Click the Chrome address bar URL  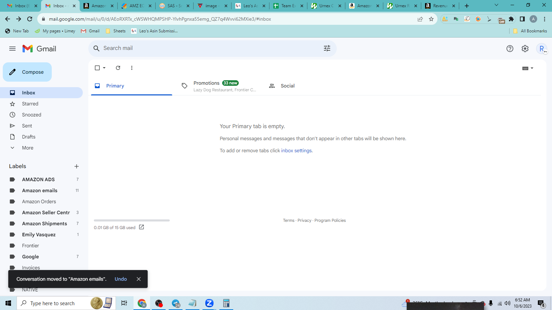coord(160,19)
